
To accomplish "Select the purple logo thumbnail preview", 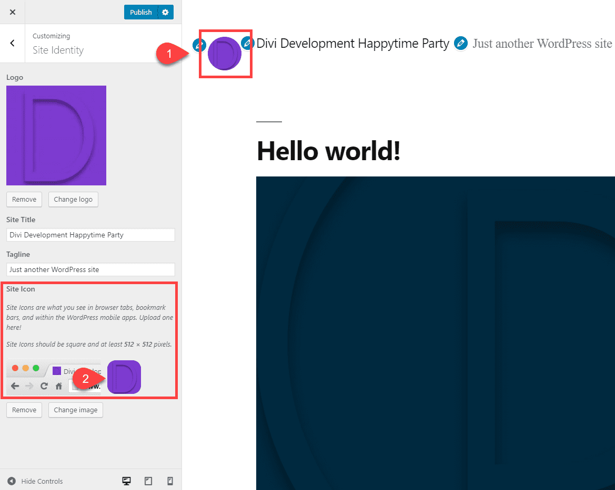I will point(56,135).
